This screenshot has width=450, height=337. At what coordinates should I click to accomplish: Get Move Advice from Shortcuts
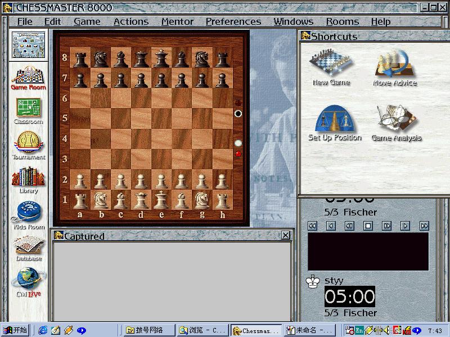(x=395, y=68)
